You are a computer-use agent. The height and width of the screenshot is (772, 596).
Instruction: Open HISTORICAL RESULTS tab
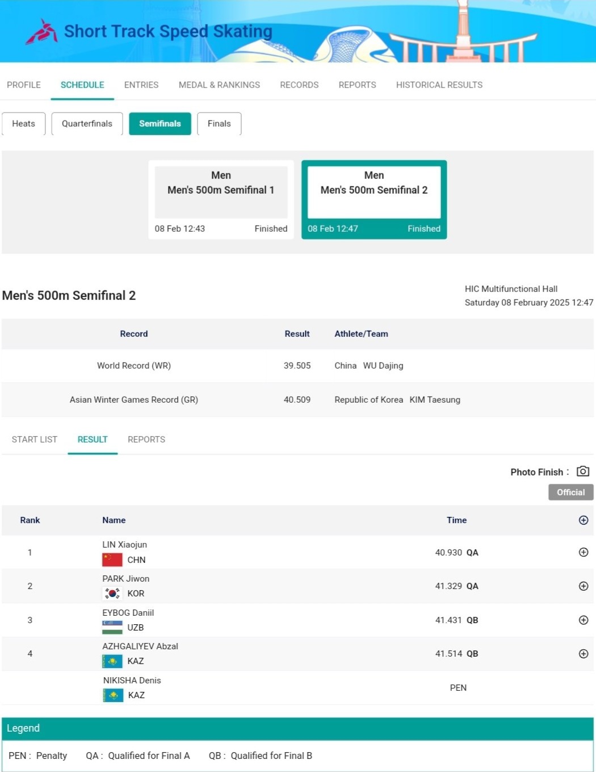[439, 85]
